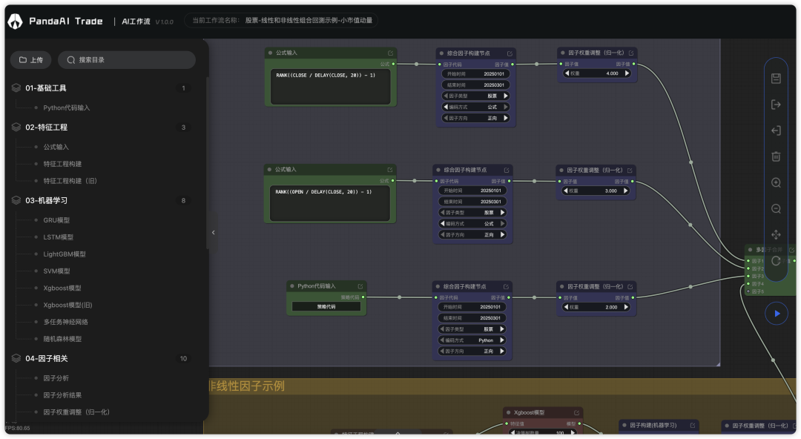The width and height of the screenshot is (801, 439).
Task: Click the layers icon beside 02-特征工程
Action: point(16,128)
